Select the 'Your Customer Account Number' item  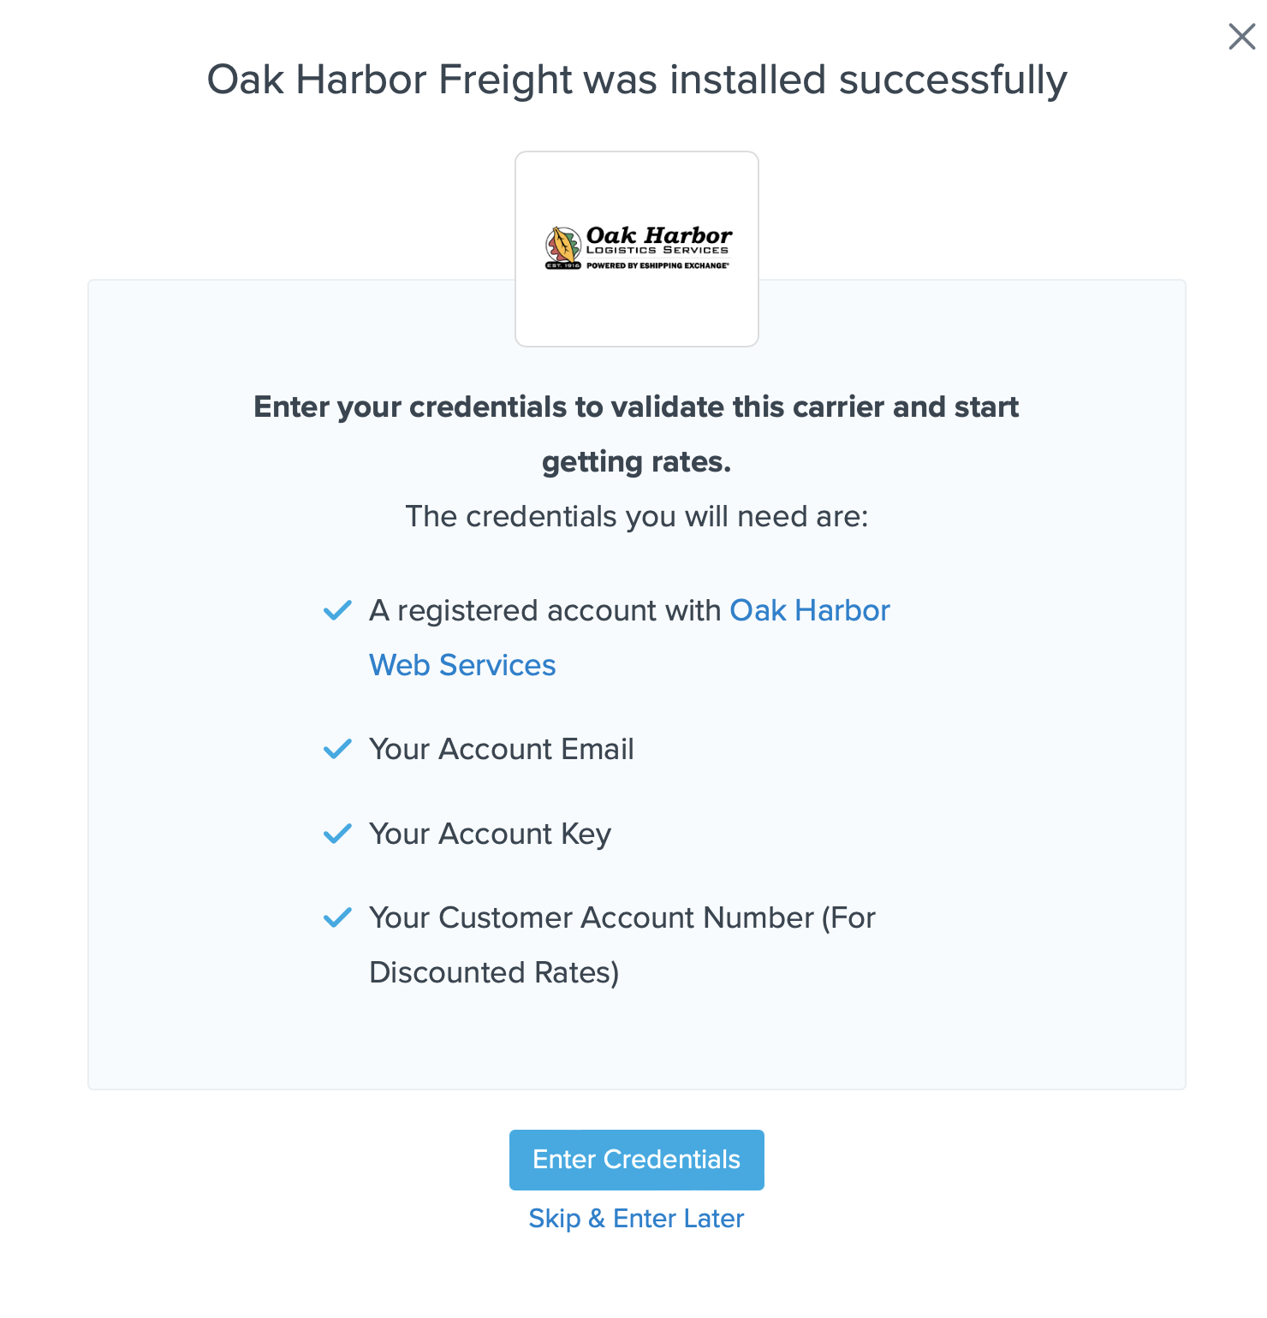[622, 917]
